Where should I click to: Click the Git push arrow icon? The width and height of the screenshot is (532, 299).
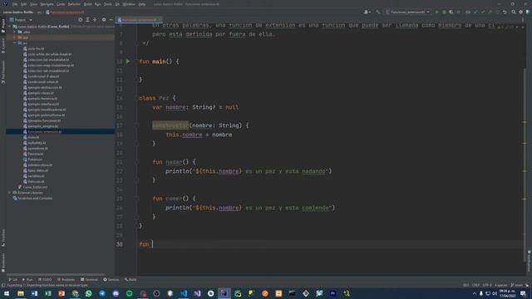click(490, 12)
